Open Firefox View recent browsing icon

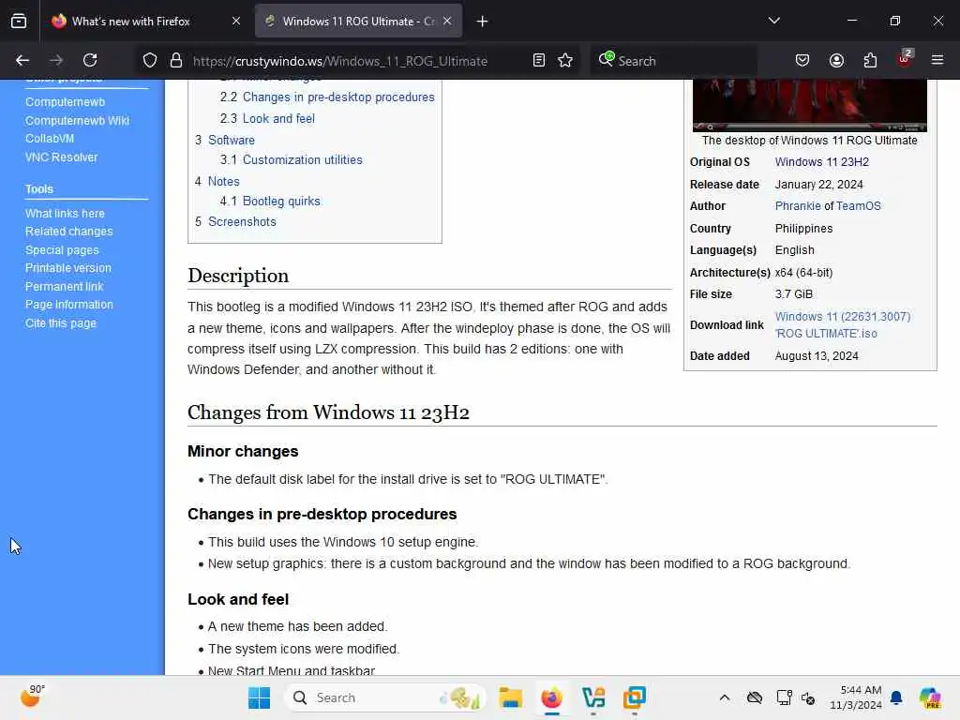coord(19,21)
